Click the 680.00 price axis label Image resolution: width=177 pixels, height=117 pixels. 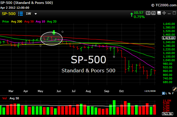tap(167, 82)
